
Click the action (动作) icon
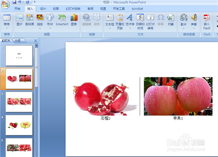97,17
